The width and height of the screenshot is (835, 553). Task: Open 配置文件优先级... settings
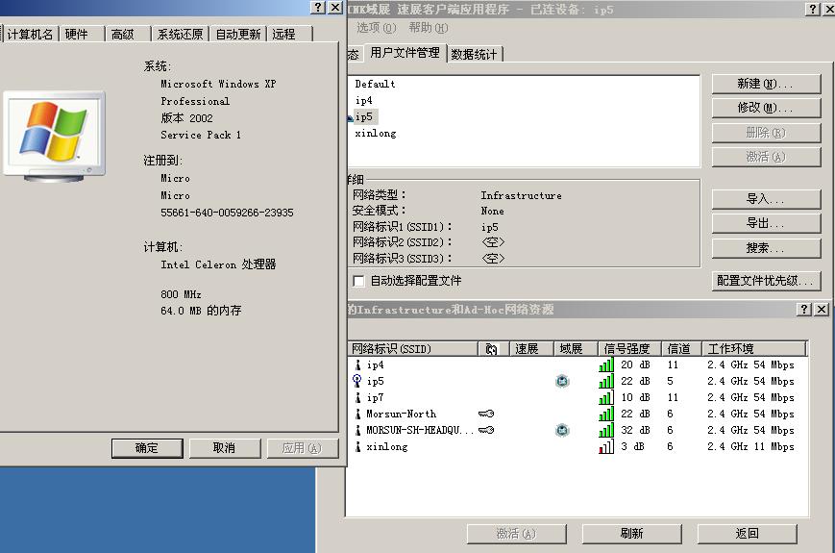click(766, 281)
